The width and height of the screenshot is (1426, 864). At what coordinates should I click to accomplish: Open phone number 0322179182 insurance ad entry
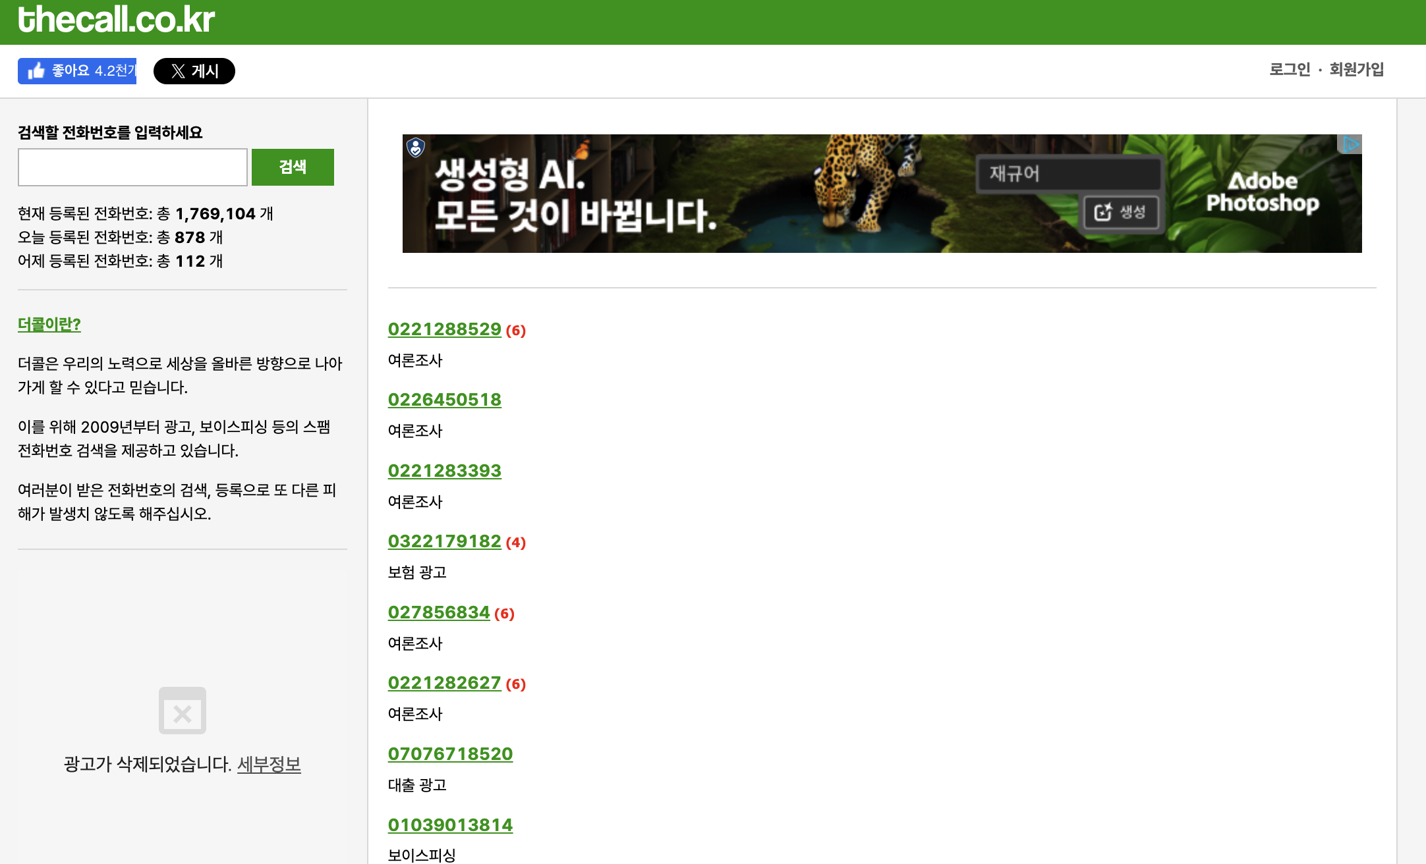[444, 541]
